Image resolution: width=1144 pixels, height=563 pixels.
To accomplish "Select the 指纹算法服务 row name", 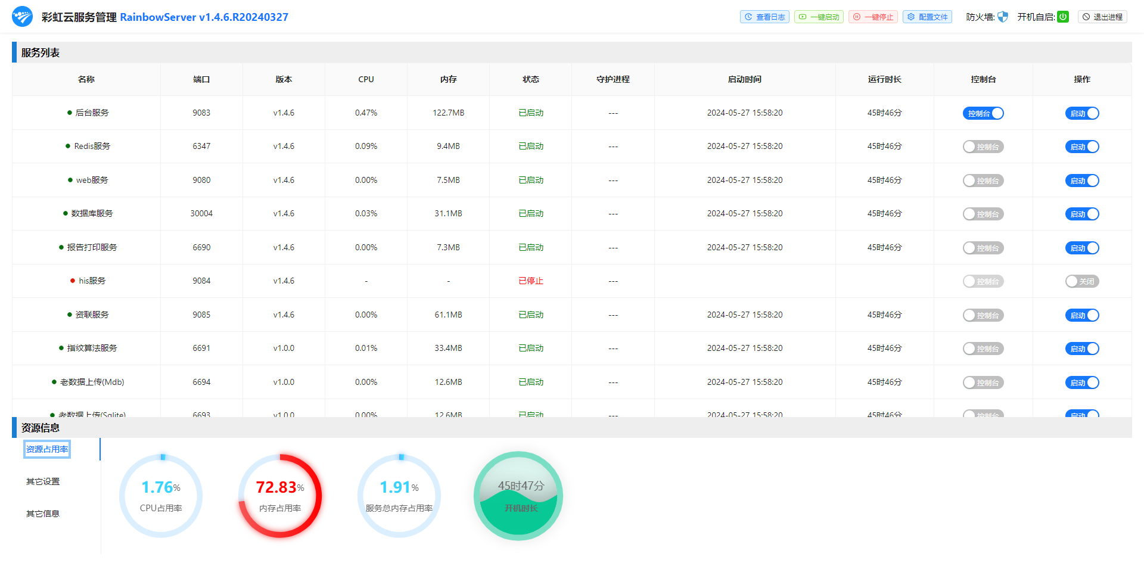I will pyautogui.click(x=92, y=348).
